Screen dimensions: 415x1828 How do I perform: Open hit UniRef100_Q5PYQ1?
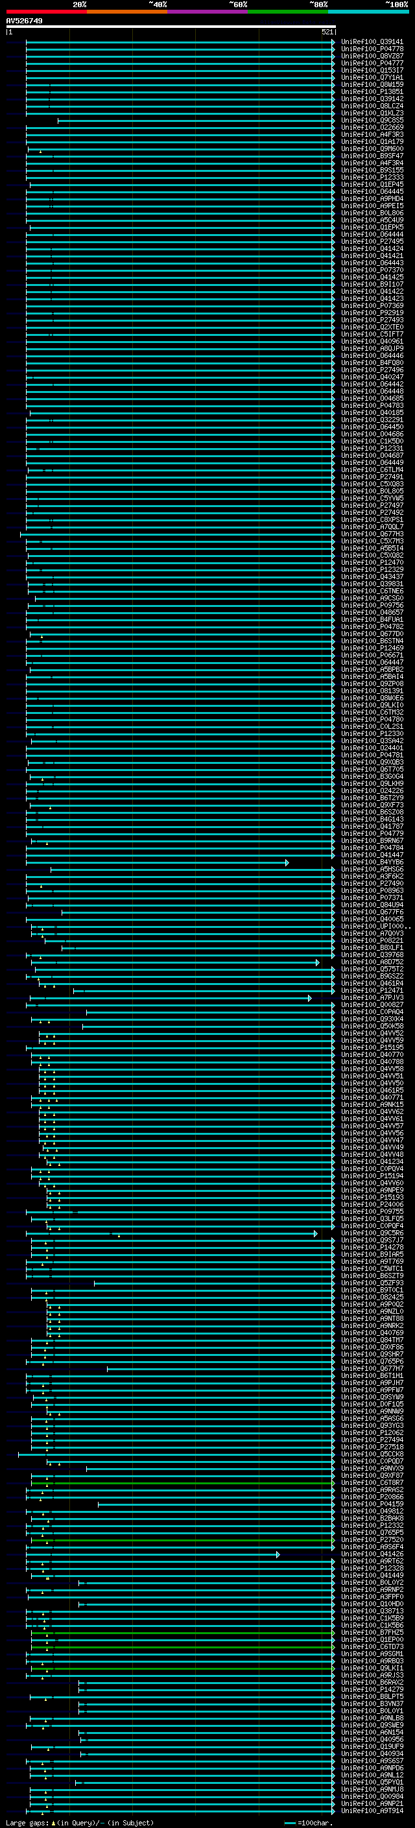pyautogui.click(x=372, y=1782)
